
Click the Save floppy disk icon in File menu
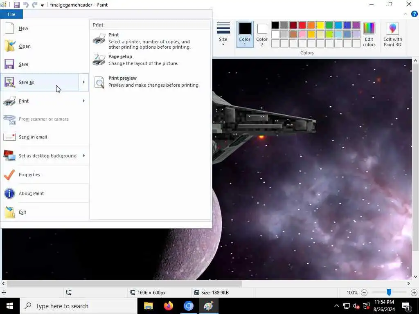point(9,64)
